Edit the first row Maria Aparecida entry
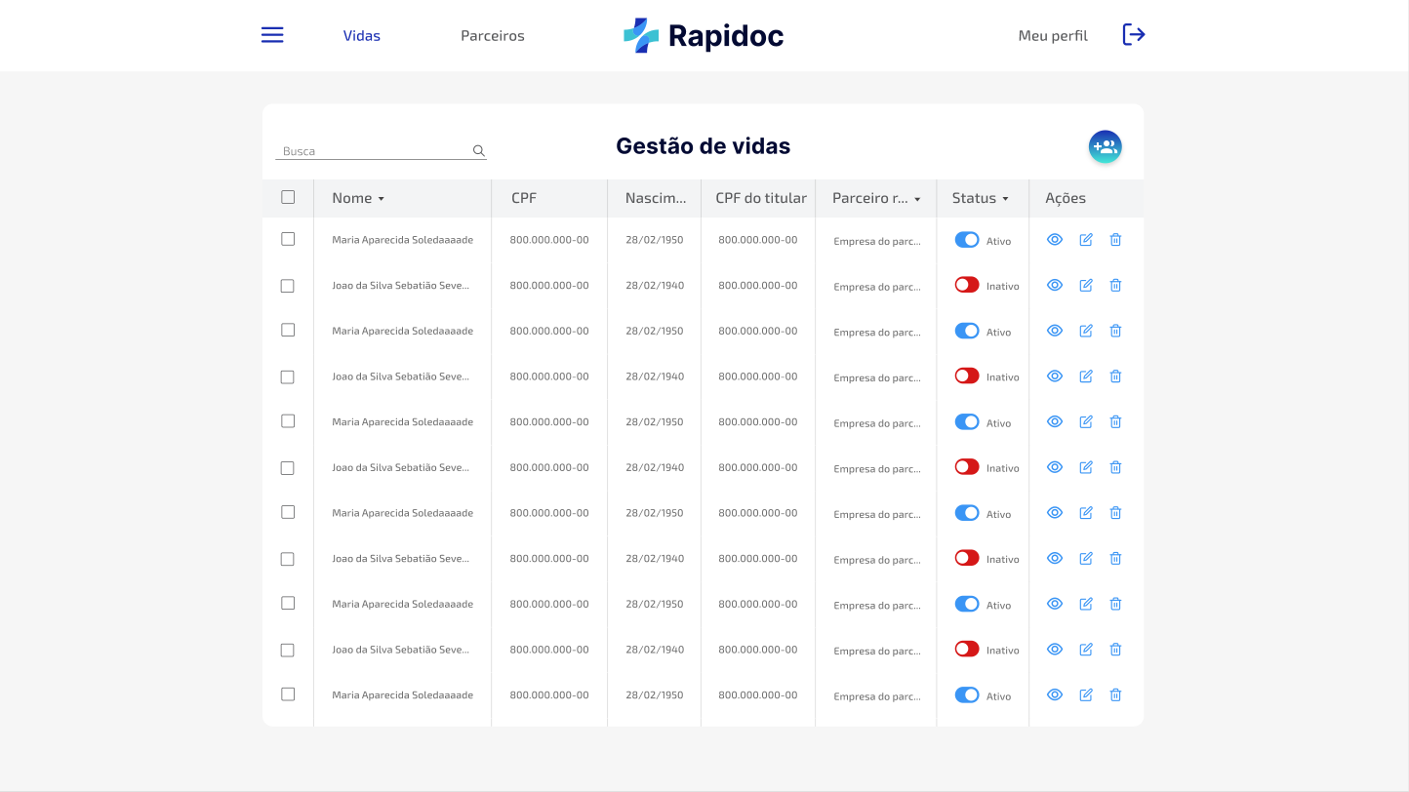Image resolution: width=1409 pixels, height=792 pixels. (1086, 240)
